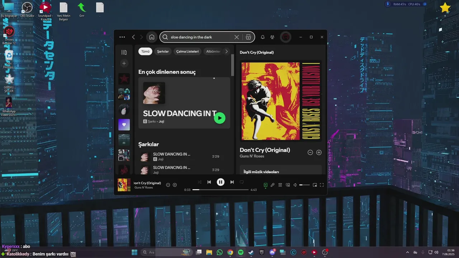This screenshot has width=459, height=258.
Task: Clear the search field with X
Action: (x=237, y=37)
